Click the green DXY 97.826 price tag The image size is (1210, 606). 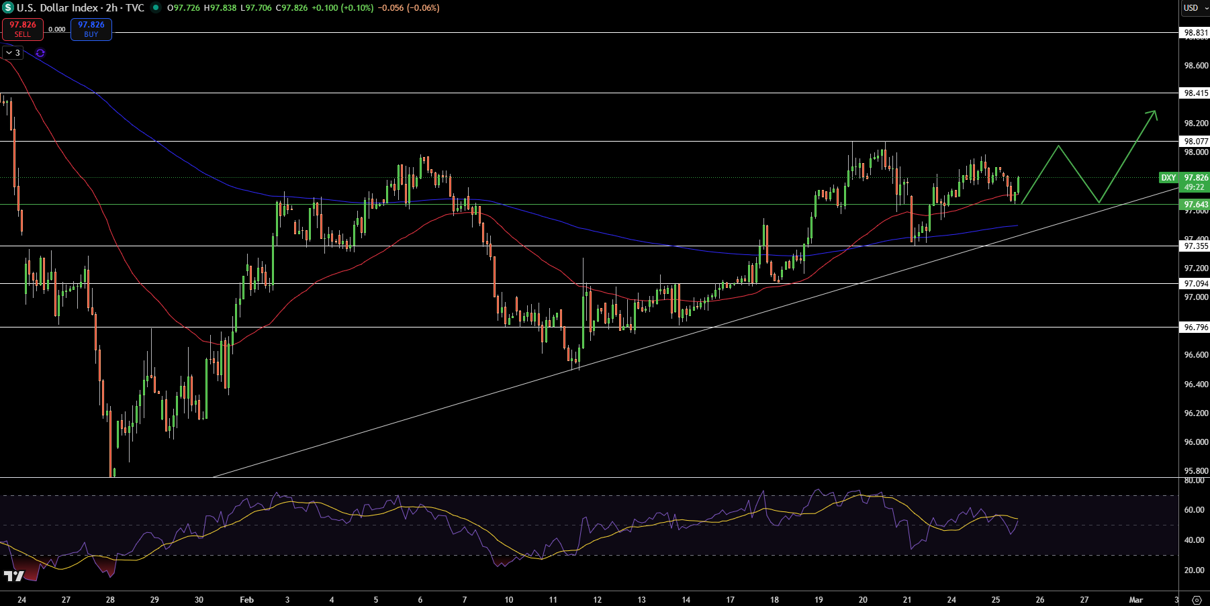1184,178
